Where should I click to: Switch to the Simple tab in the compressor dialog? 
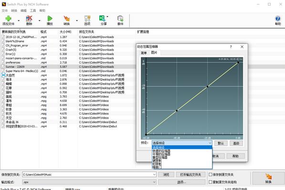click(x=144, y=53)
